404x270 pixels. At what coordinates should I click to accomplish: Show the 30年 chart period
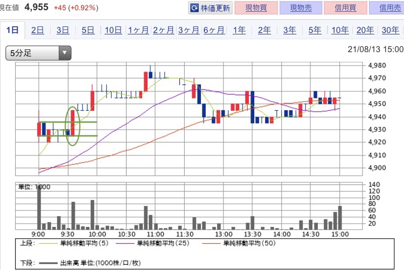(x=391, y=30)
